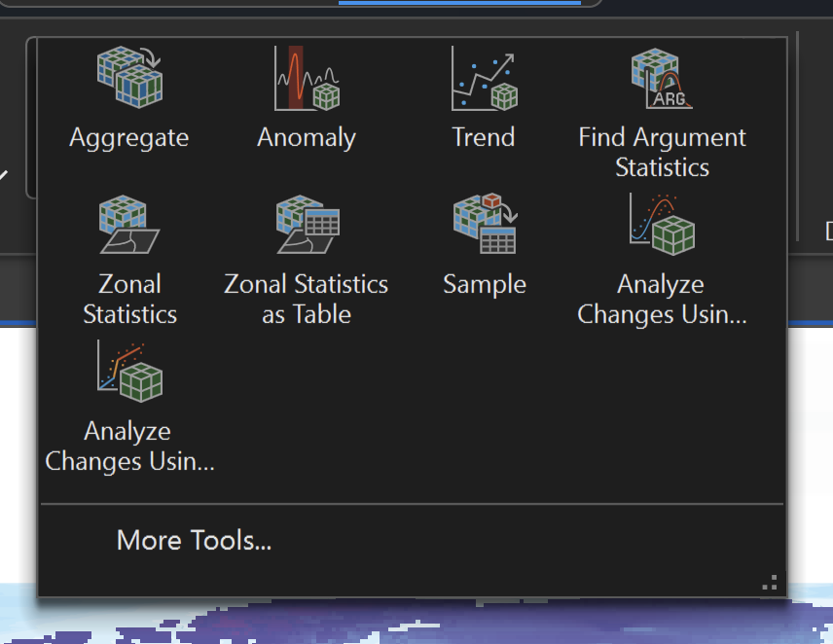This screenshot has width=833, height=644.
Task: Select the Zonal Statistics text label
Action: pos(129,300)
